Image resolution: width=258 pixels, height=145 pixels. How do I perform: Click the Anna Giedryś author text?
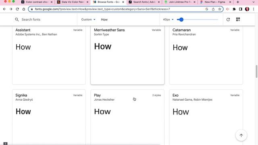24,99
